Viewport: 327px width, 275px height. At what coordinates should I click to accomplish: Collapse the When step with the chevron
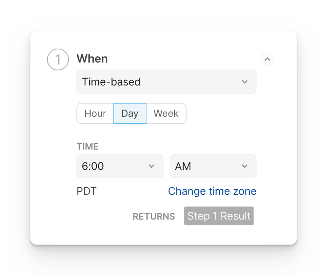267,59
